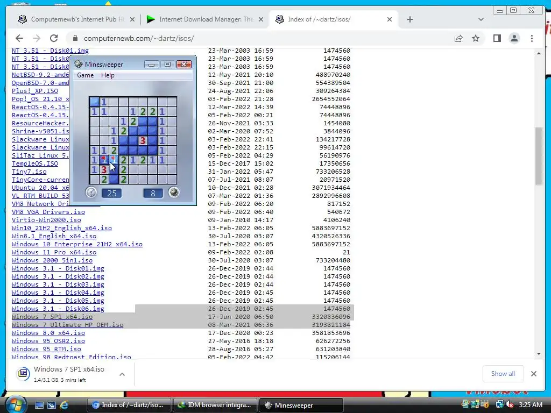Open Win10_21H2_English_x64.iso link
The width and height of the screenshot is (551, 413).
click(x=62, y=228)
